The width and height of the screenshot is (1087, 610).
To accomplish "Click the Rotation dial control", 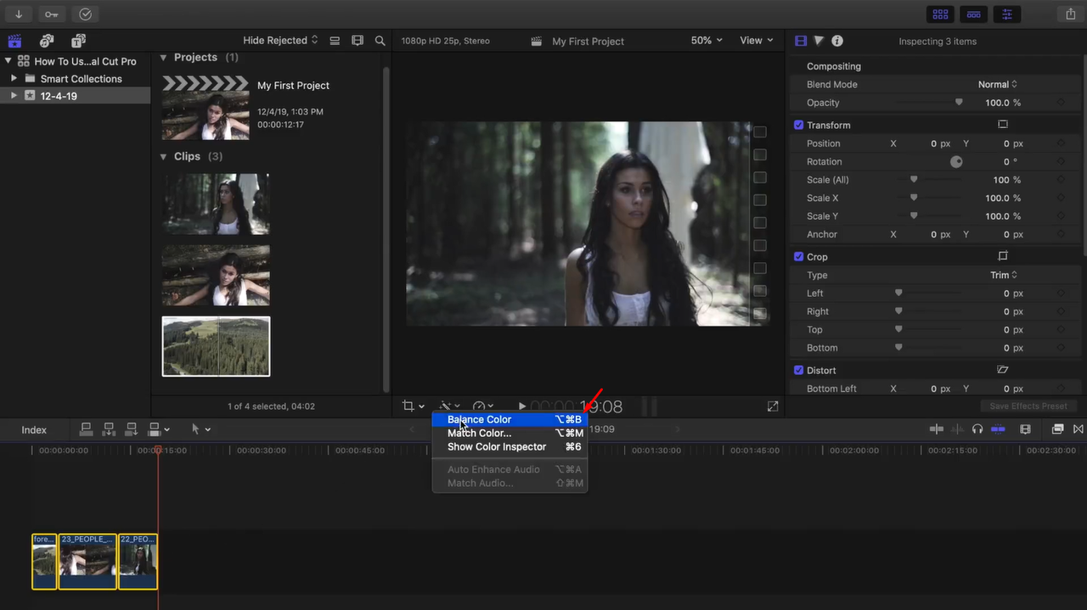I will (x=956, y=161).
